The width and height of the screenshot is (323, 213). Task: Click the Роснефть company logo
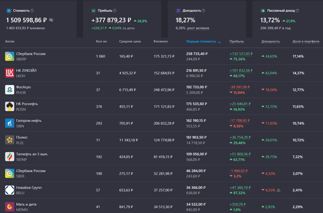click(x=9, y=106)
